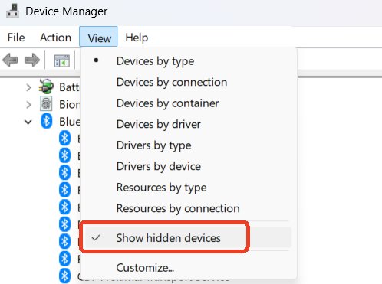Select Devices by type view

[188, 61]
